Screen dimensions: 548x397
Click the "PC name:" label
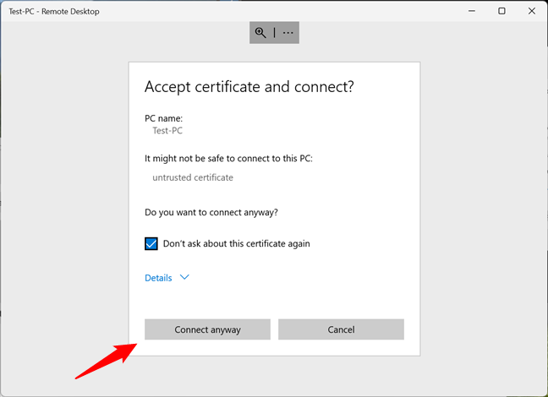[x=163, y=118]
